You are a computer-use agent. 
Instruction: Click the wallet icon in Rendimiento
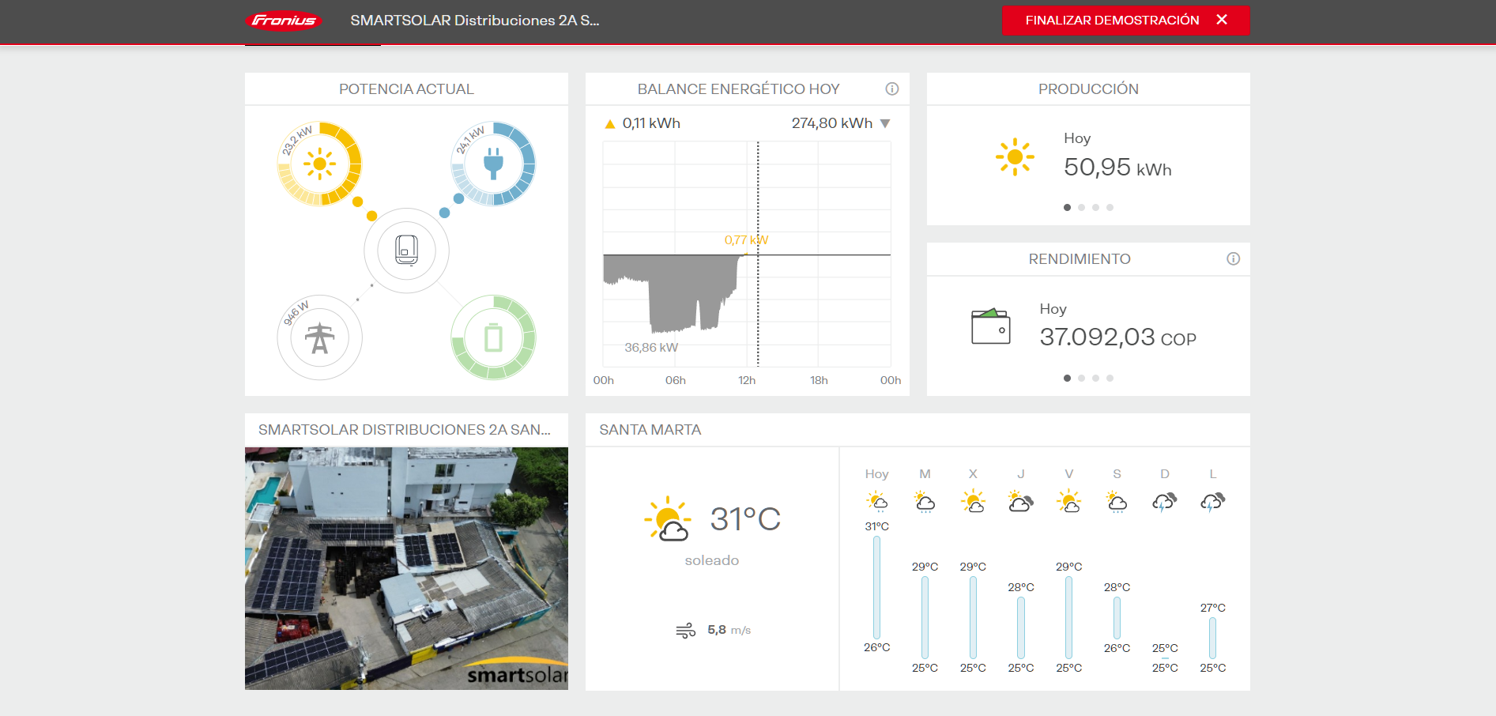tap(990, 326)
